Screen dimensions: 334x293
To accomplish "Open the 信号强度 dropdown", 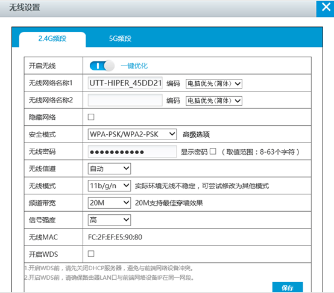I will (109, 220).
